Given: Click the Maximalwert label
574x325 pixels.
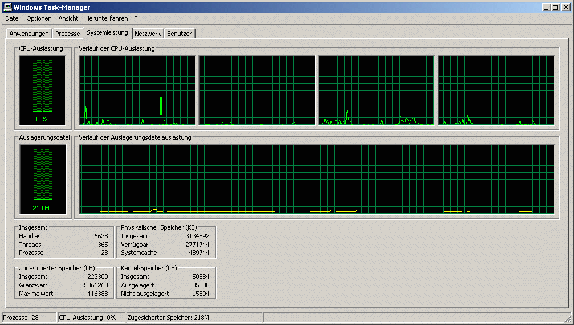Looking at the screenshot, I should pos(36,294).
